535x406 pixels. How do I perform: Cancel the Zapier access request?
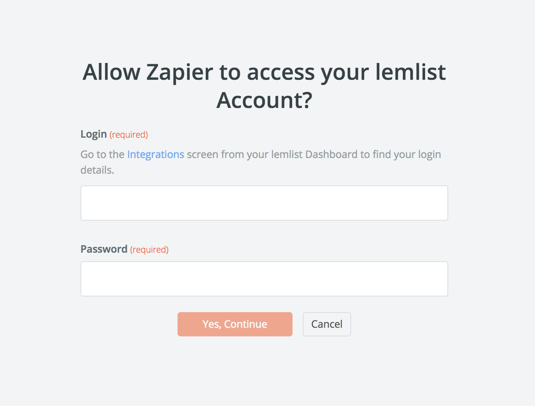click(327, 324)
